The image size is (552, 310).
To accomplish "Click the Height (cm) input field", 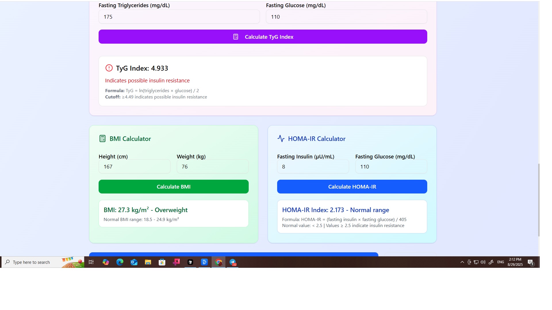I will [x=134, y=166].
